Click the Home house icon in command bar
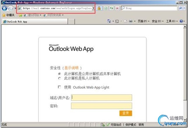 pyautogui.click(x=109, y=21)
